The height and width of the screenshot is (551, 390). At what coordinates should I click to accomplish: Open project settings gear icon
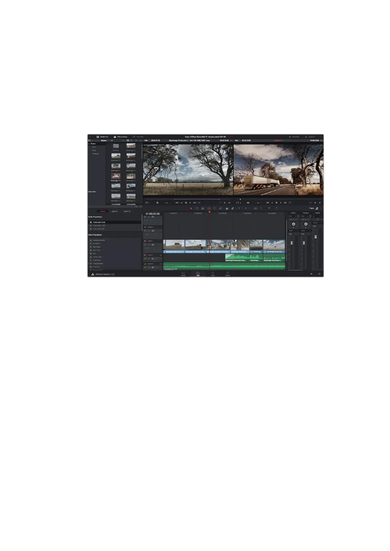(319, 274)
